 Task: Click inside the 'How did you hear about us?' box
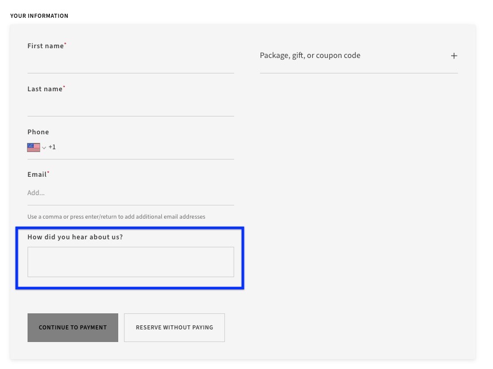coord(130,262)
